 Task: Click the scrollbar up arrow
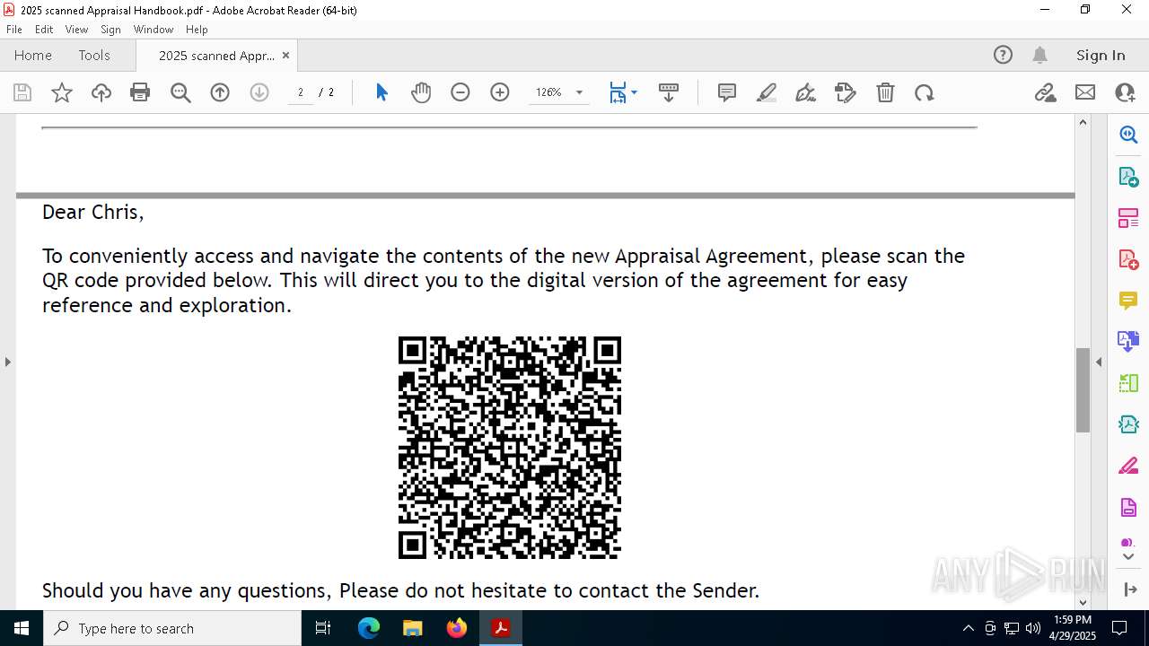click(x=1083, y=122)
